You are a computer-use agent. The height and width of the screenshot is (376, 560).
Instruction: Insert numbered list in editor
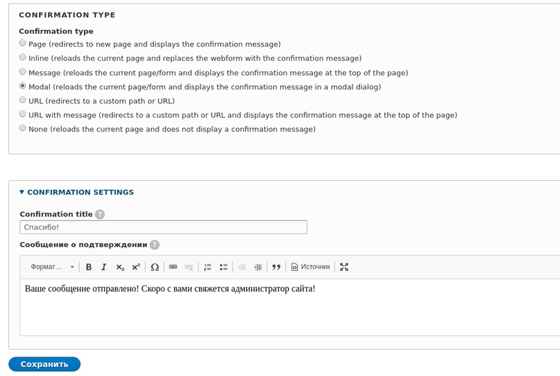click(x=207, y=267)
